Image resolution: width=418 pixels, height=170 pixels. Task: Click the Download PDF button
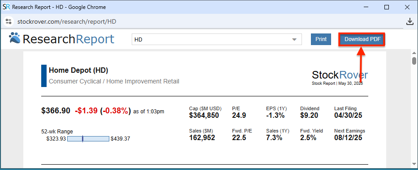362,39
